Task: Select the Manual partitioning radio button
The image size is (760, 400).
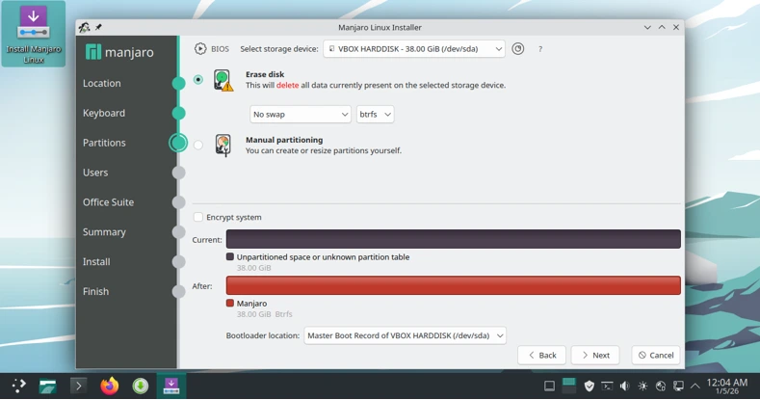Action: coord(198,145)
